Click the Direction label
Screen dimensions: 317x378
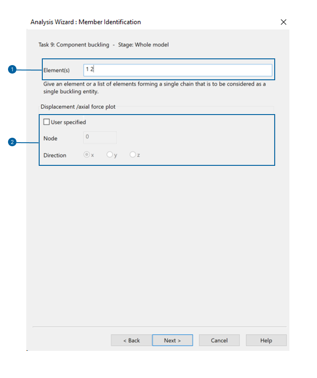tap(55, 155)
